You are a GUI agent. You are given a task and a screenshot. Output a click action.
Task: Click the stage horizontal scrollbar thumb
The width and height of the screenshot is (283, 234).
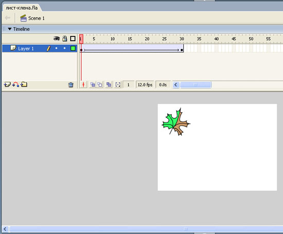(146, 229)
